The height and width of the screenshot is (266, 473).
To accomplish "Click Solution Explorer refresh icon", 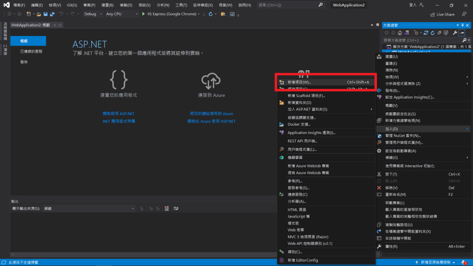I will point(432,33).
